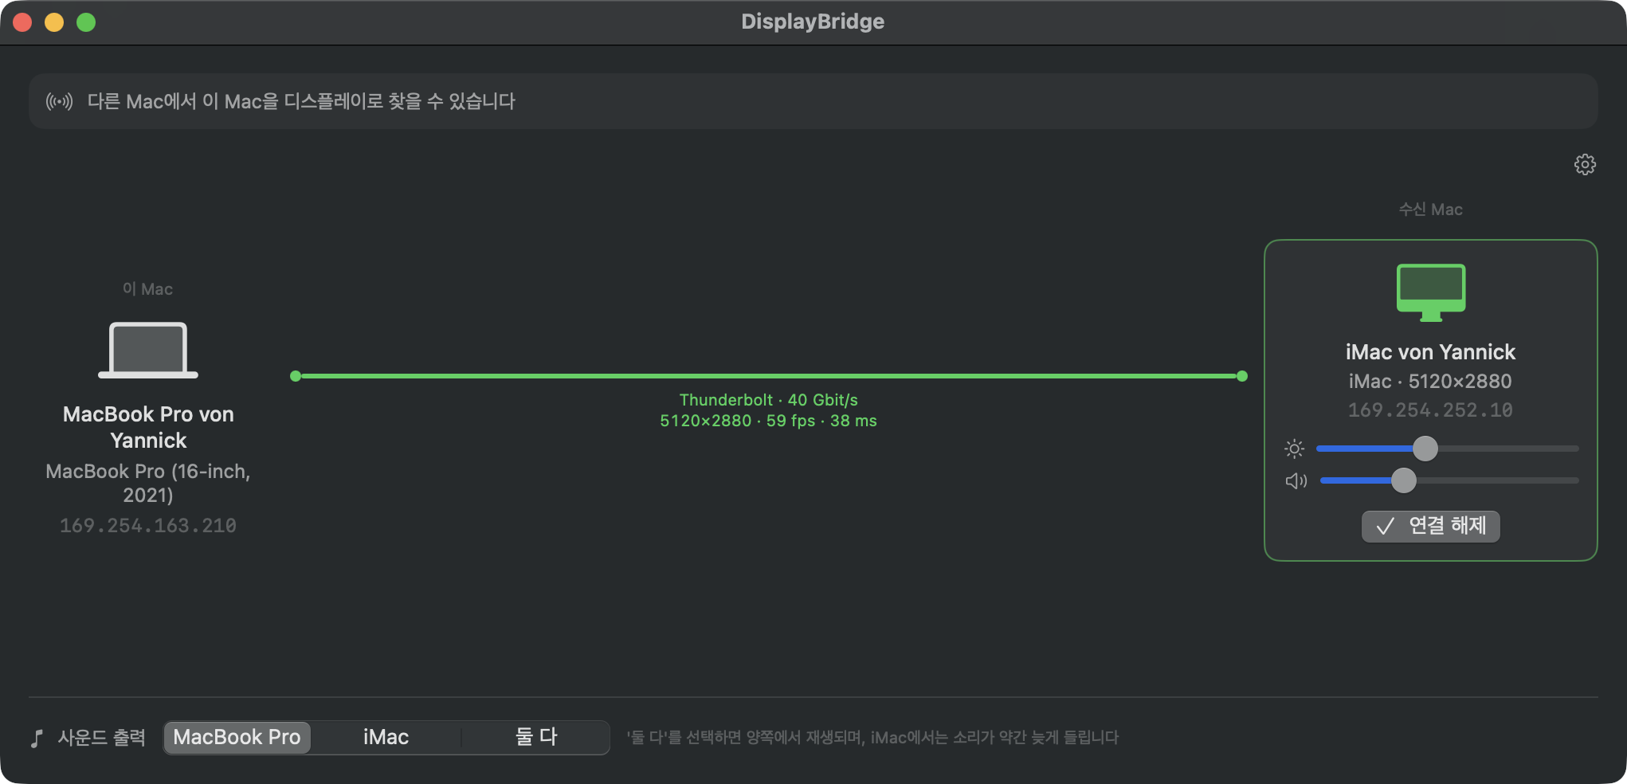Click the IP address 169.254.163.210
The width and height of the screenshot is (1627, 784).
[148, 526]
